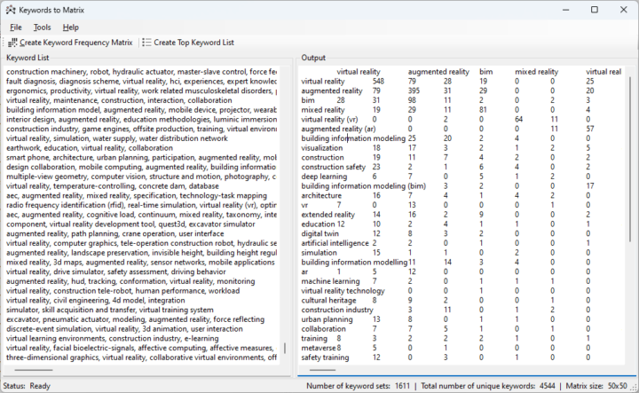Close the Keywords to Matrix window

pos(624,10)
